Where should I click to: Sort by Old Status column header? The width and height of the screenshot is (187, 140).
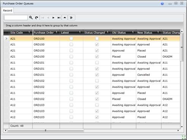(x=119, y=33)
